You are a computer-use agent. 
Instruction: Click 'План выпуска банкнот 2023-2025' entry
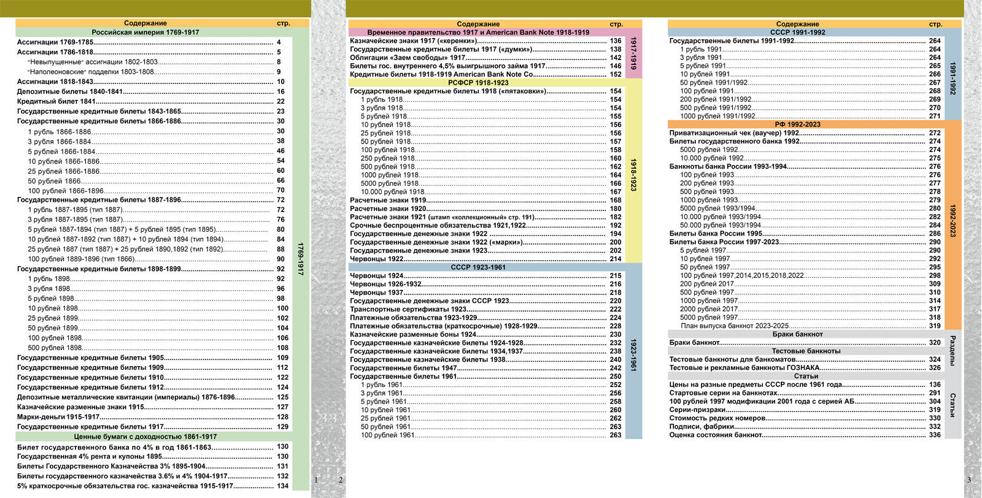click(810, 326)
